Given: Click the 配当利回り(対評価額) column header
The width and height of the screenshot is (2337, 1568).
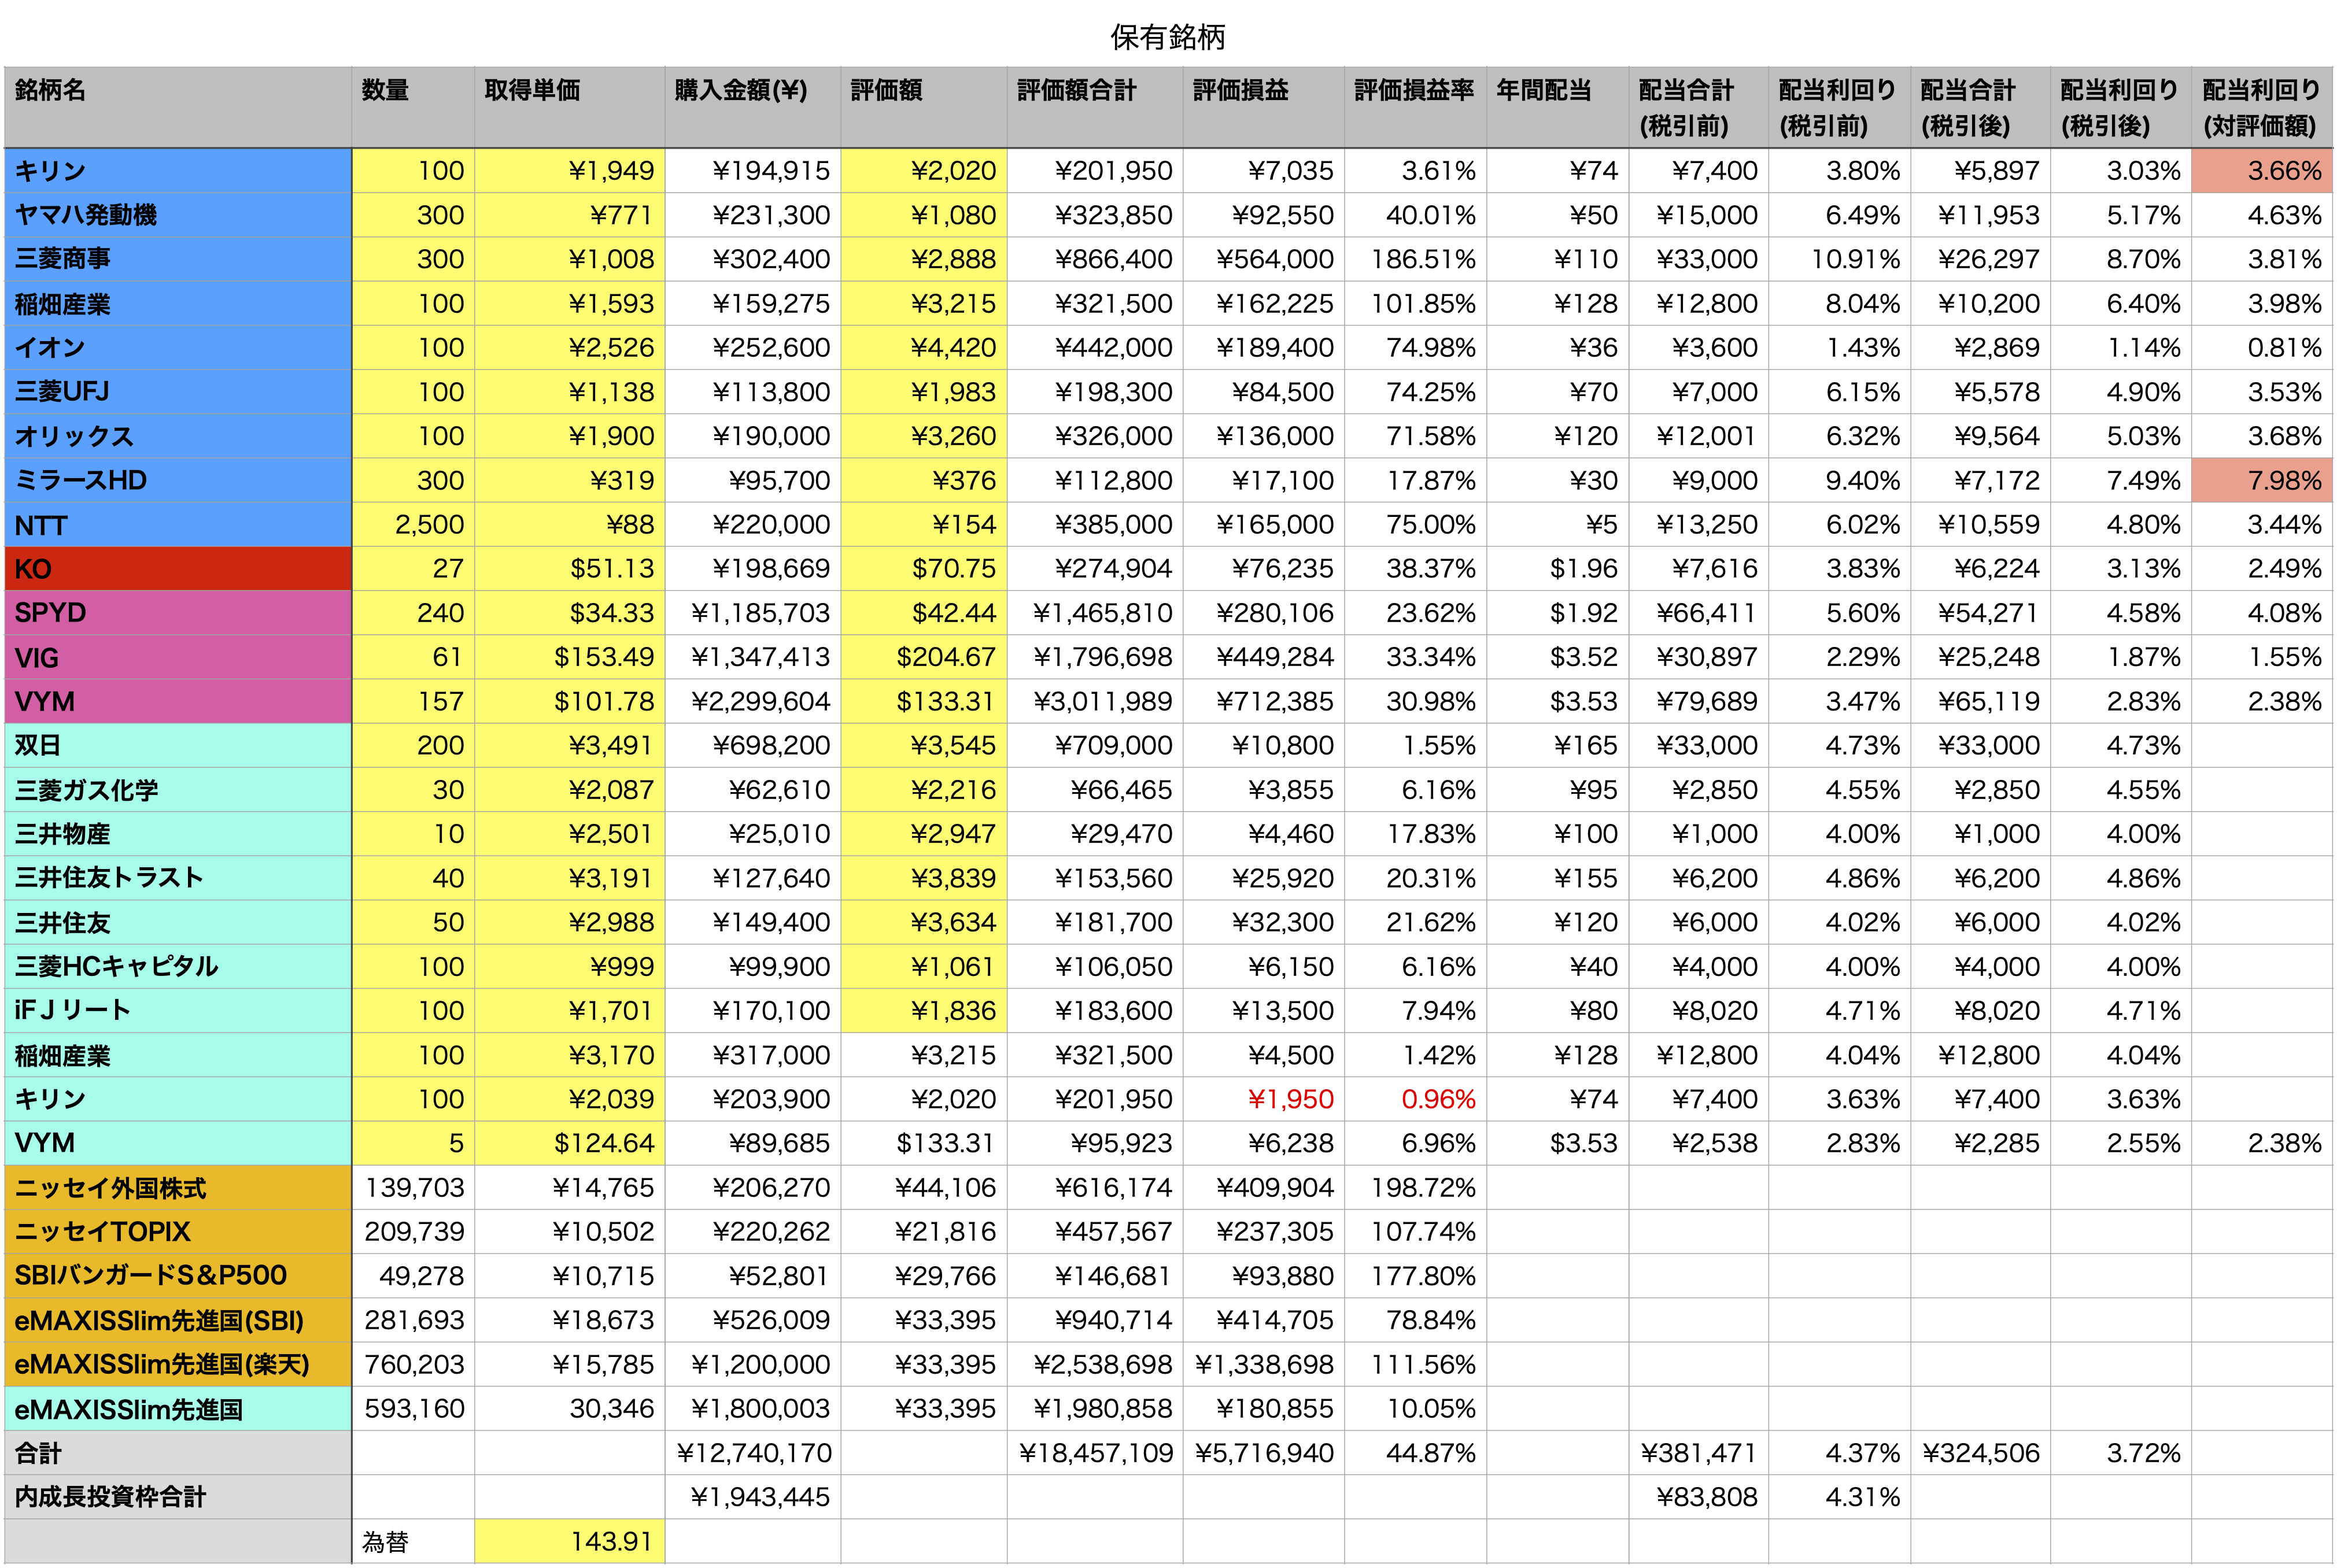Looking at the screenshot, I should tap(2261, 108).
